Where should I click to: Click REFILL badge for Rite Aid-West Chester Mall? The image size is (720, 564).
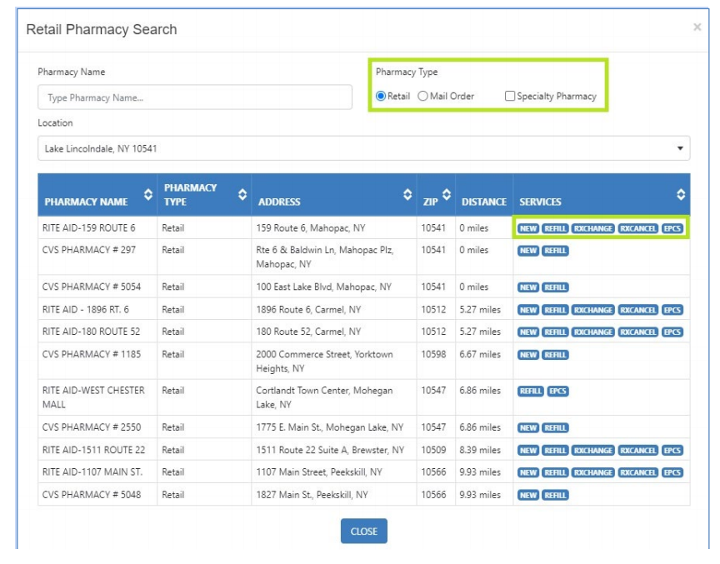click(x=531, y=392)
